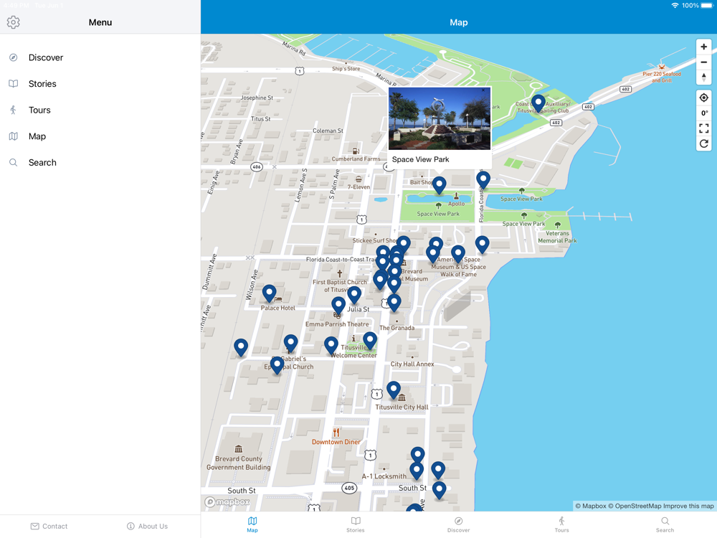Refresh the map with circular arrow
Screen dimensions: 717x538
coord(704,143)
